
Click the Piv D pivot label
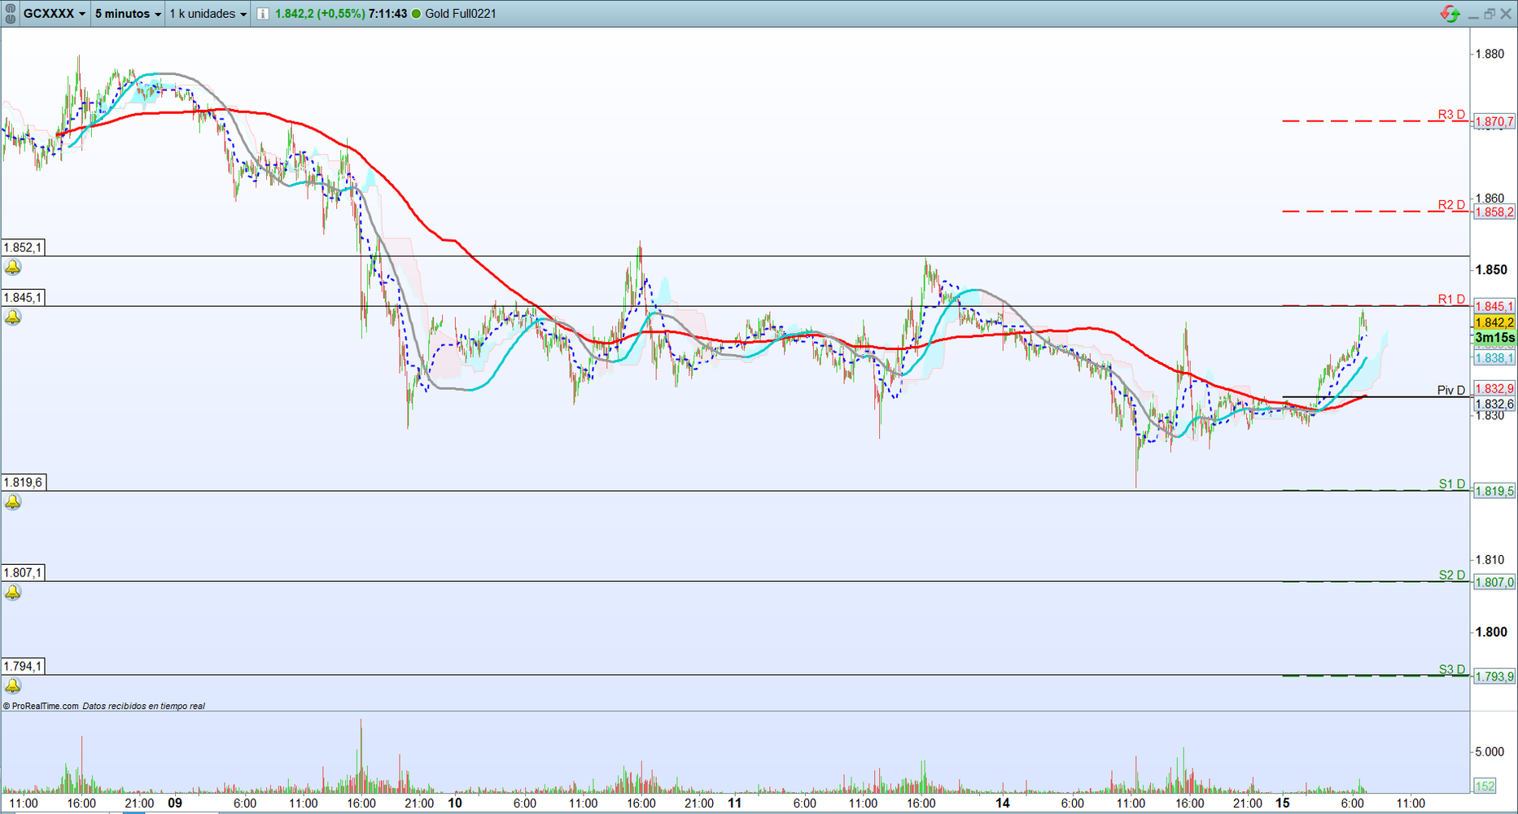[x=1451, y=390]
